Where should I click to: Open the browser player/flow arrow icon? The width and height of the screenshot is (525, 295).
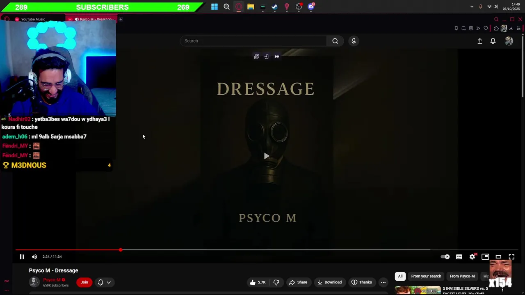478,28
